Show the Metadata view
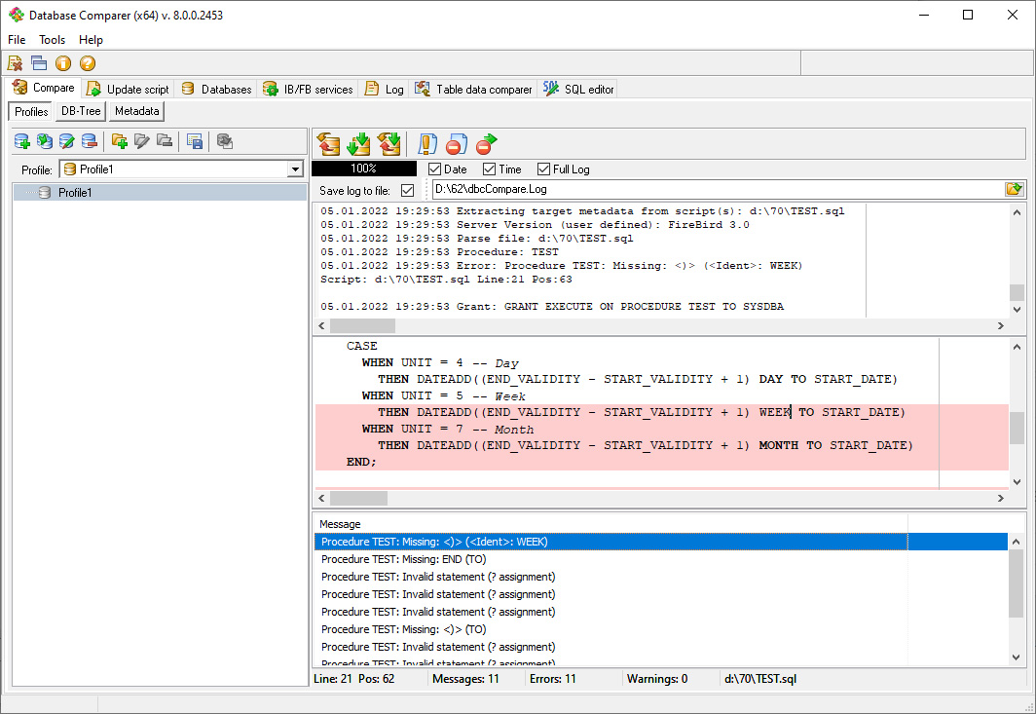Screen dimensions: 1036x714 point(136,111)
